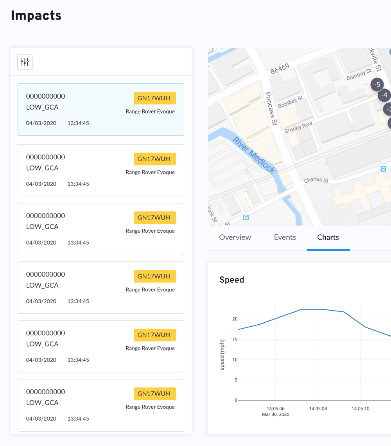Click the -4 impact marker on the map
Screen dimensions: 391x446
click(x=384, y=95)
